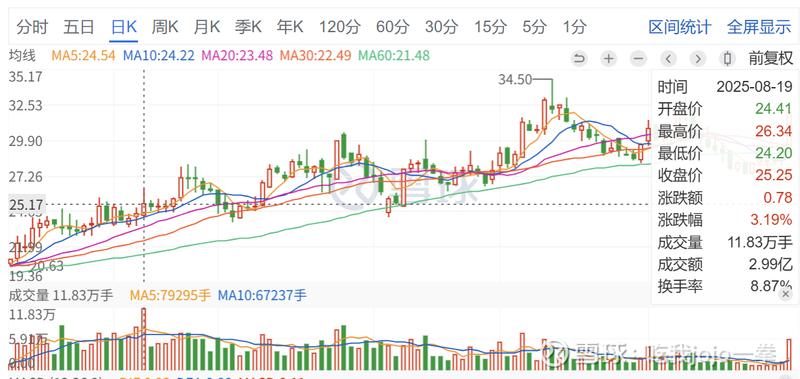800x379 pixels.
Task: Toggle the MA5:24.54 moving average line
Action: (x=83, y=56)
